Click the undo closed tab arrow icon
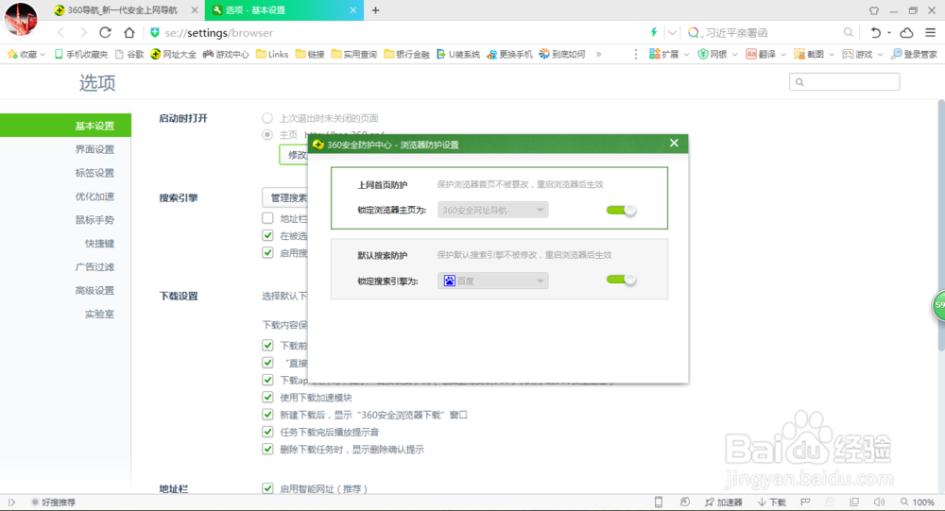Image resolution: width=945 pixels, height=511 pixels. pyautogui.click(x=876, y=32)
